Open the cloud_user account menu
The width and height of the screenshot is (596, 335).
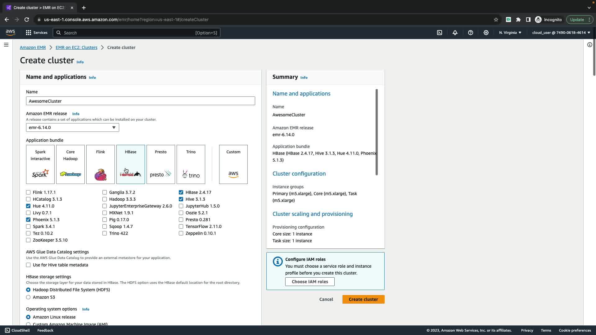[561, 33]
